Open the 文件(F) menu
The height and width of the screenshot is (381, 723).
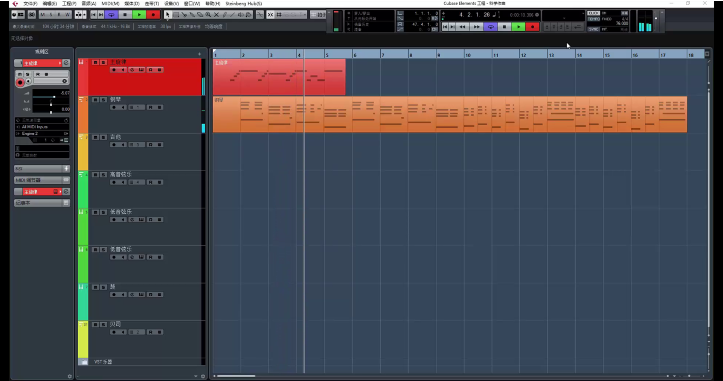tap(31, 4)
